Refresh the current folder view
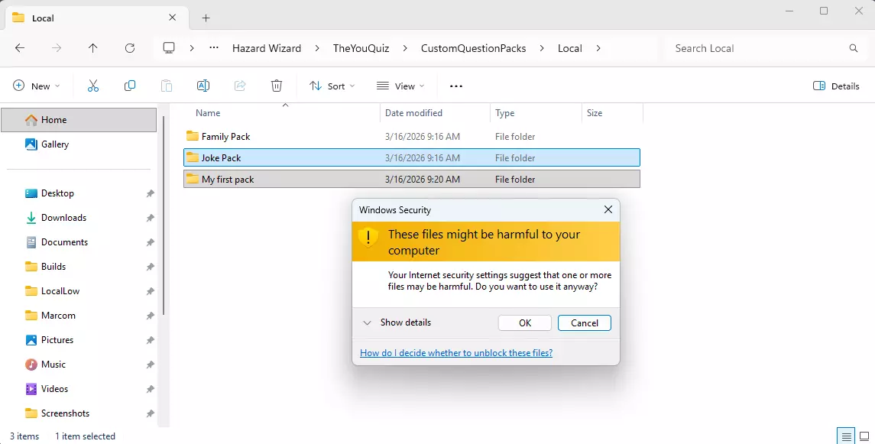This screenshot has height=444, width=875. (130, 48)
